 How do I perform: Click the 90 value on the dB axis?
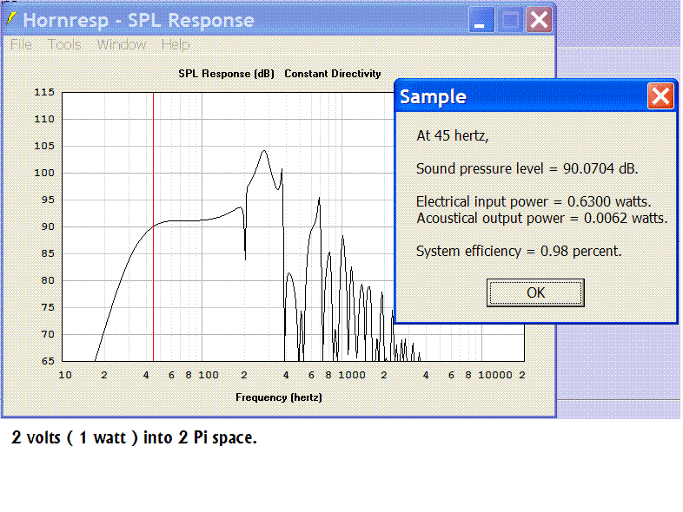point(48,226)
